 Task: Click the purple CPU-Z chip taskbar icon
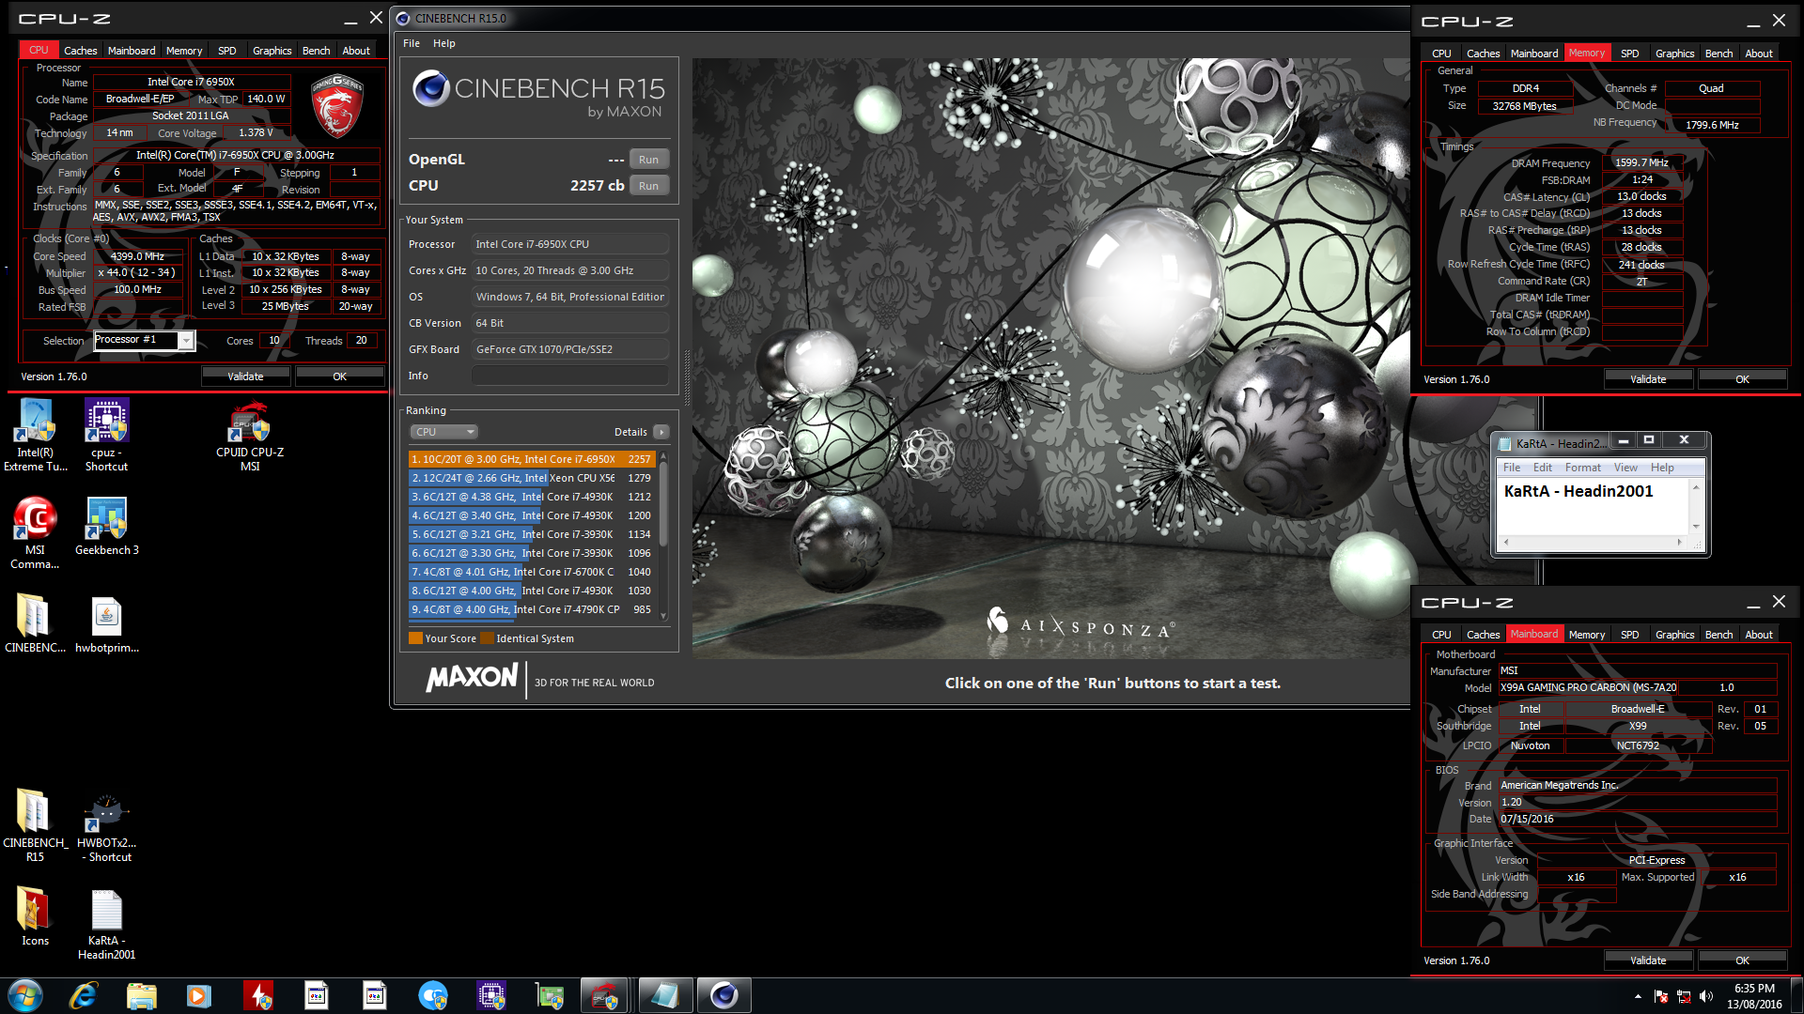491,995
